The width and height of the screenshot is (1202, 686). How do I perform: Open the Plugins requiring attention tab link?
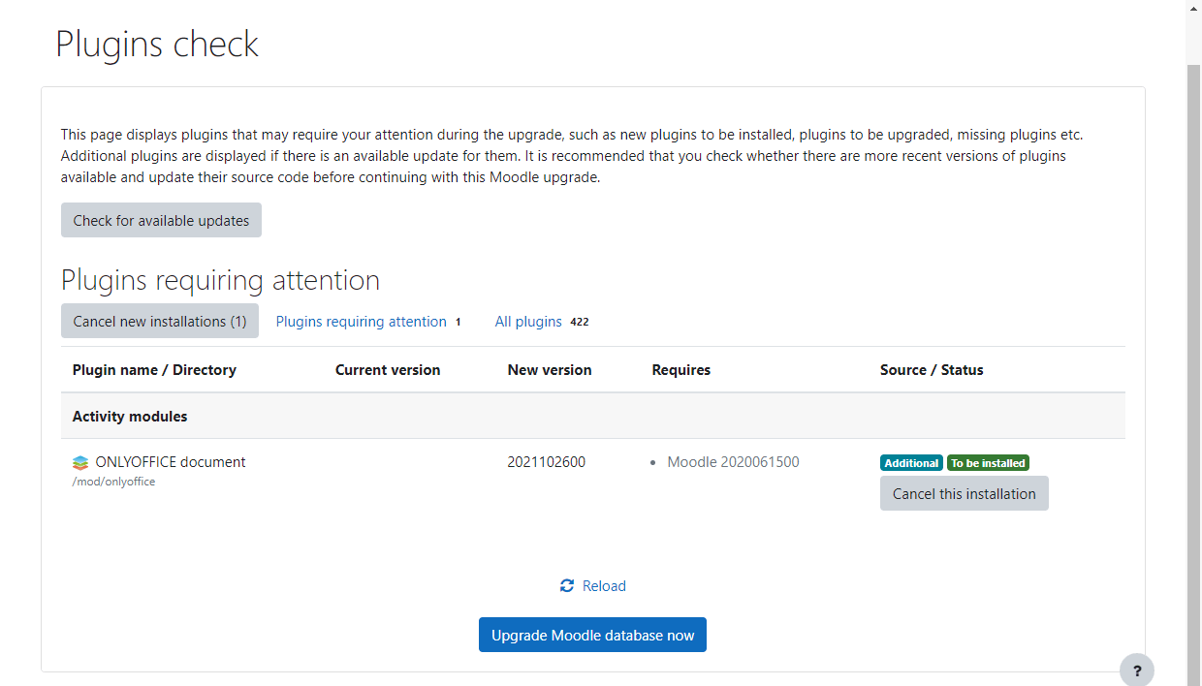pyautogui.click(x=361, y=322)
